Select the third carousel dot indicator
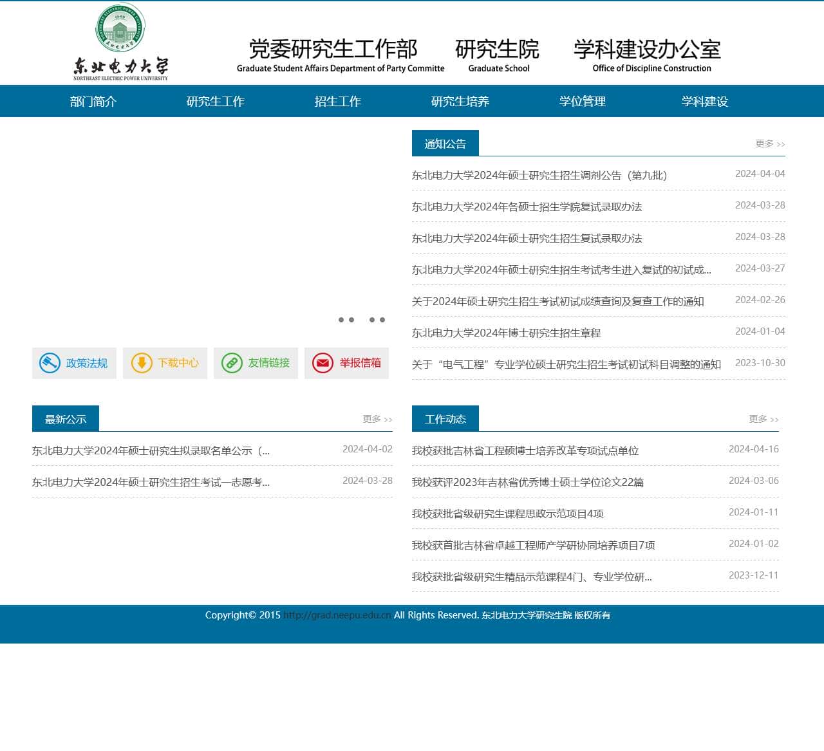The image size is (824, 751). [372, 320]
